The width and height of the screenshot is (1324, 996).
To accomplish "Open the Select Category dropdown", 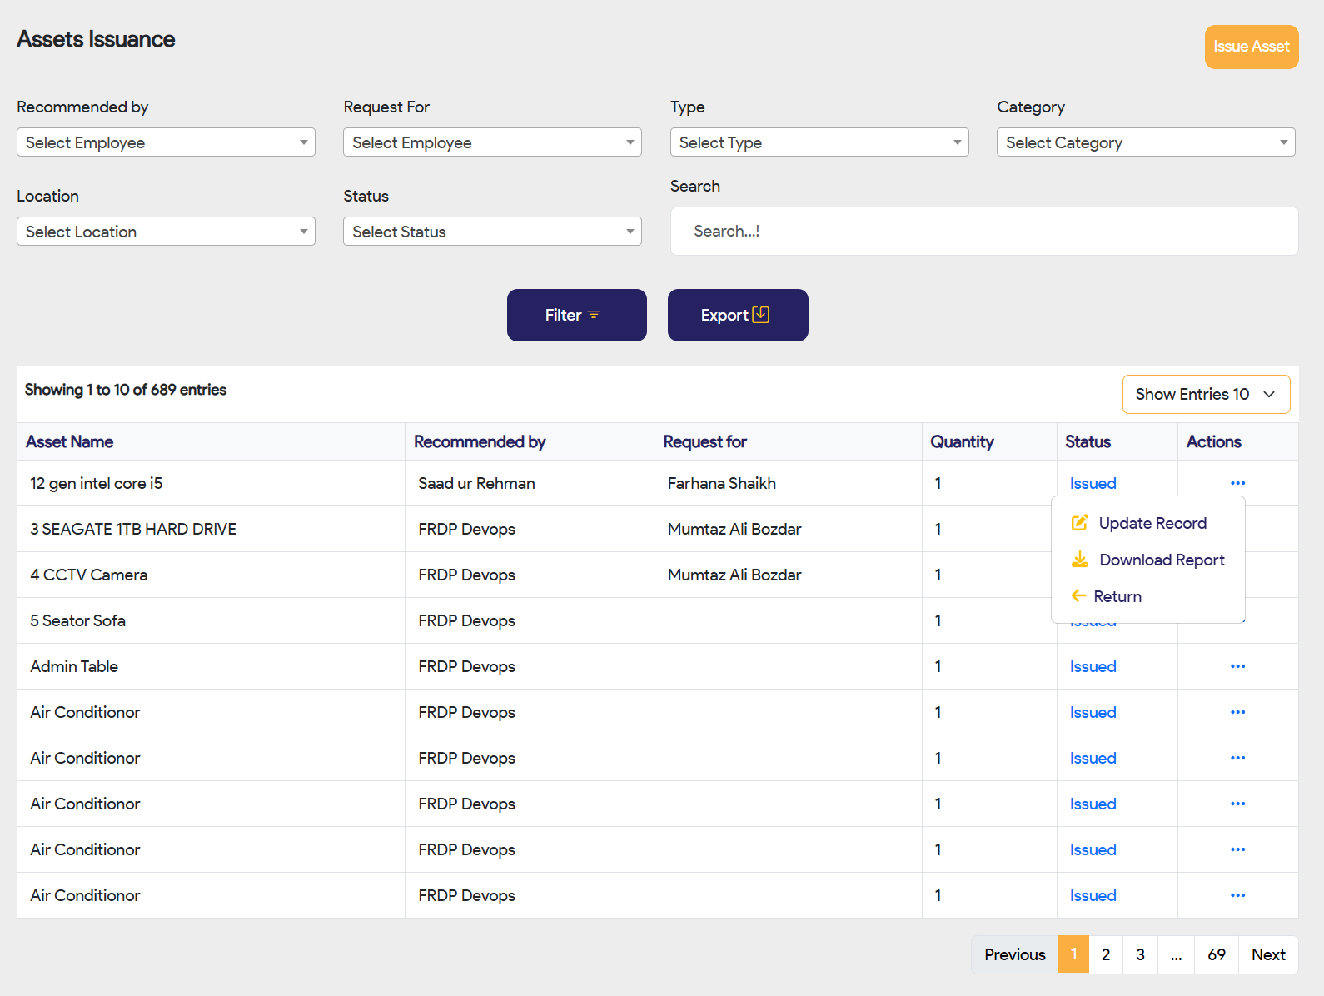I will tap(1145, 142).
